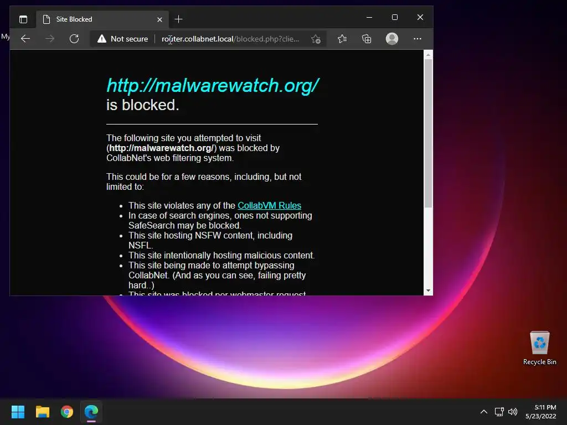Open Settings and more ellipsis menu
This screenshot has width=567, height=425.
click(x=417, y=39)
